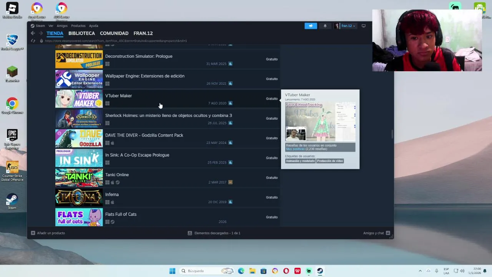Open Amigos y chat panel

pos(377,233)
